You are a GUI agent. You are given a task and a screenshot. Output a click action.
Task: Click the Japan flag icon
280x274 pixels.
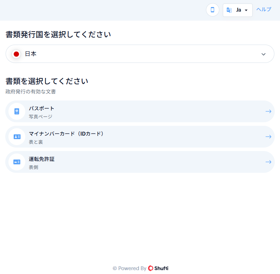[16, 54]
